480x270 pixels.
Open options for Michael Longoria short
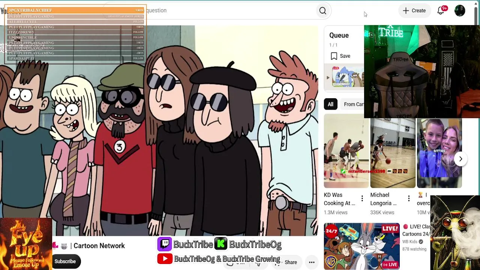409,199
